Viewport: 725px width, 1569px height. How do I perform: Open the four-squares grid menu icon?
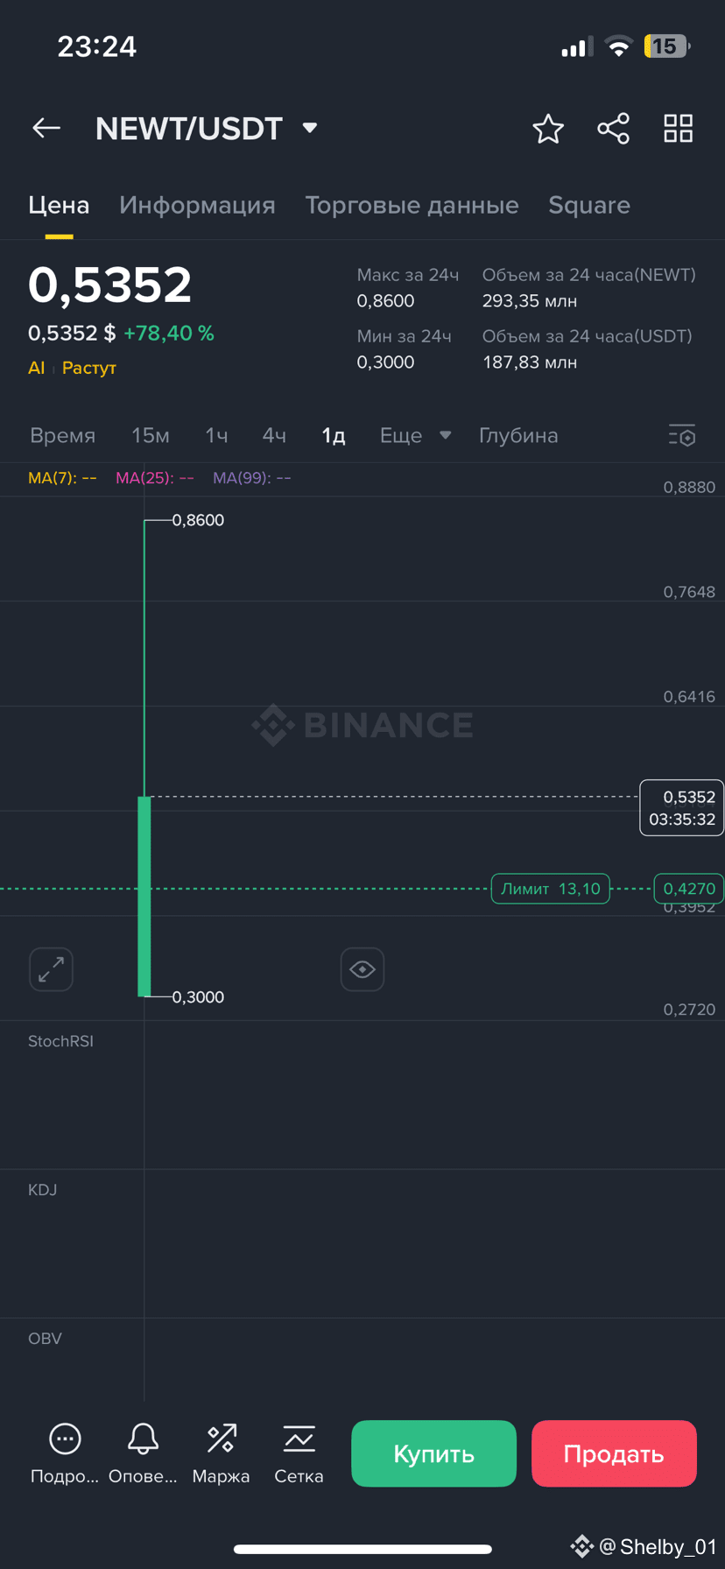(x=678, y=129)
